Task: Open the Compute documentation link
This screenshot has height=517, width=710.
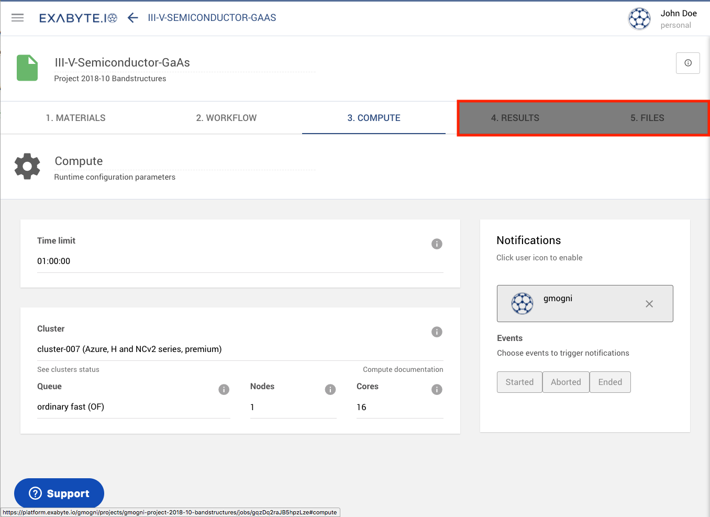Action: 403,369
